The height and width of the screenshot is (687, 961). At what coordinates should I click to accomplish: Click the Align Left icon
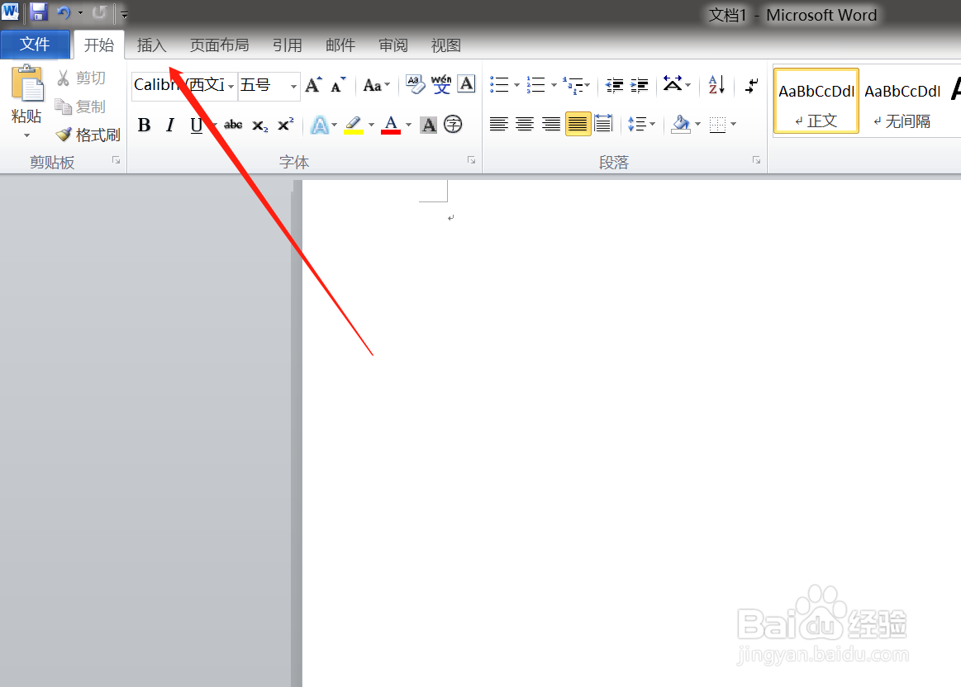[x=499, y=125]
